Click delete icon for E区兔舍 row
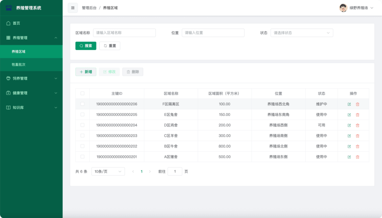 coord(358,114)
